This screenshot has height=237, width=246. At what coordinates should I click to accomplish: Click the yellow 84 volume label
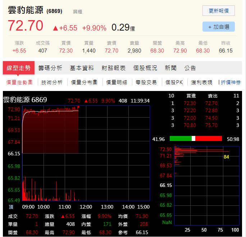[226, 157]
